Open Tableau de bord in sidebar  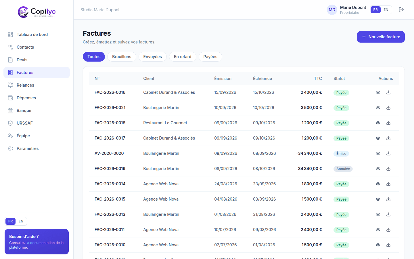(x=37, y=35)
